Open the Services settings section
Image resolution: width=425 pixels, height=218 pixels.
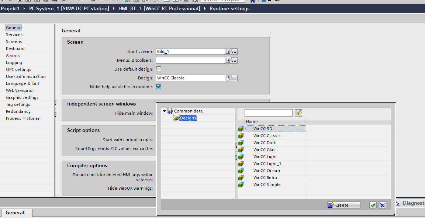click(14, 35)
